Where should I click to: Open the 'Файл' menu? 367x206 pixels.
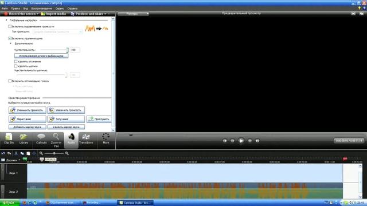5,9
